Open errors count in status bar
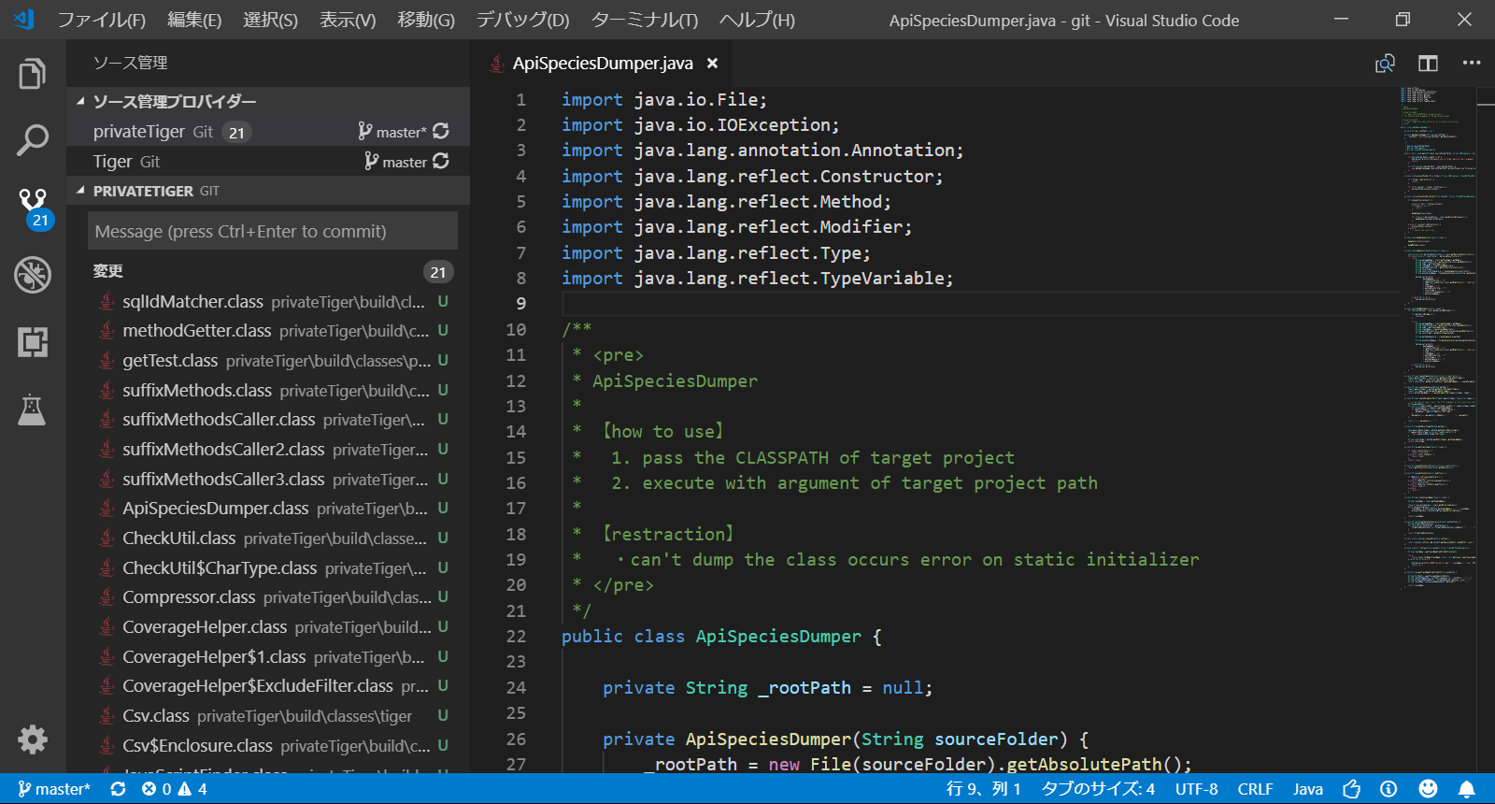 (156, 789)
